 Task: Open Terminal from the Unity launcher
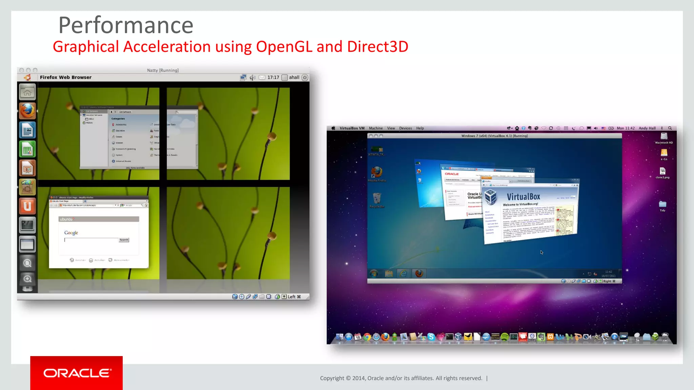click(27, 225)
